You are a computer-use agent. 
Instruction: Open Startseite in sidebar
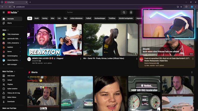[x=12, y=19]
